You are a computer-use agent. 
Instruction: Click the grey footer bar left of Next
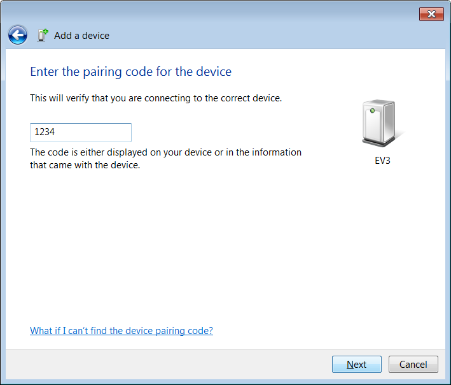(x=165, y=365)
